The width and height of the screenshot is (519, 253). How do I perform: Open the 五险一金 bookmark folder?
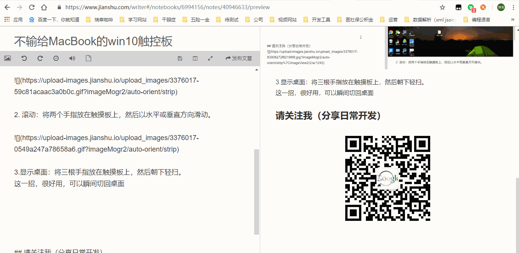[196, 20]
